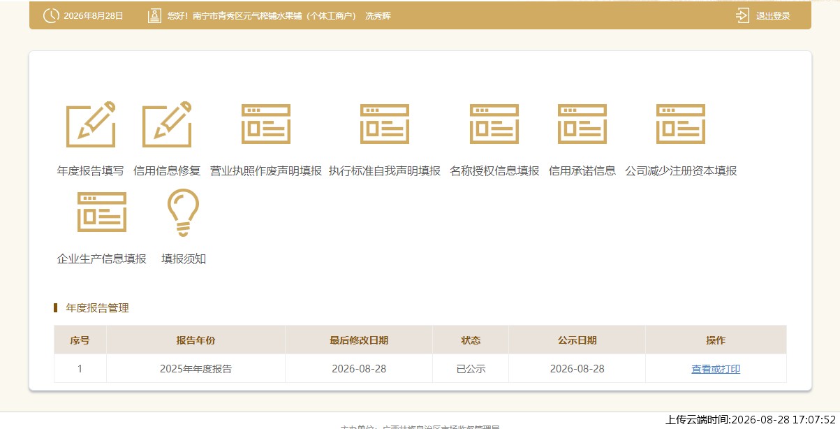This screenshot has width=840, height=429.
Task: Open the 信用信息修复 pencil icon
Action: click(167, 124)
